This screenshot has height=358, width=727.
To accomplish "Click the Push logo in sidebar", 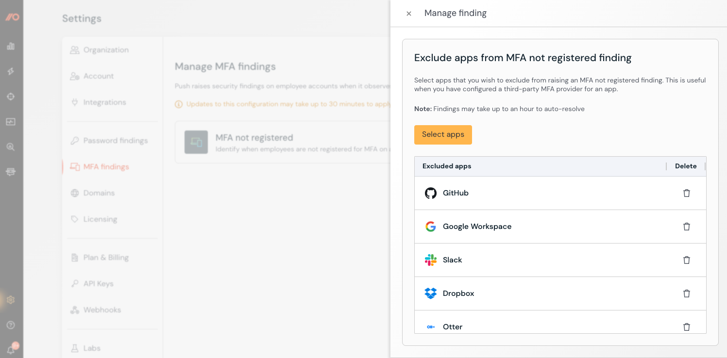I will (12, 17).
